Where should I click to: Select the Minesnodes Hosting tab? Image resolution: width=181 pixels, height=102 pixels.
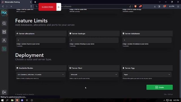[16, 2]
